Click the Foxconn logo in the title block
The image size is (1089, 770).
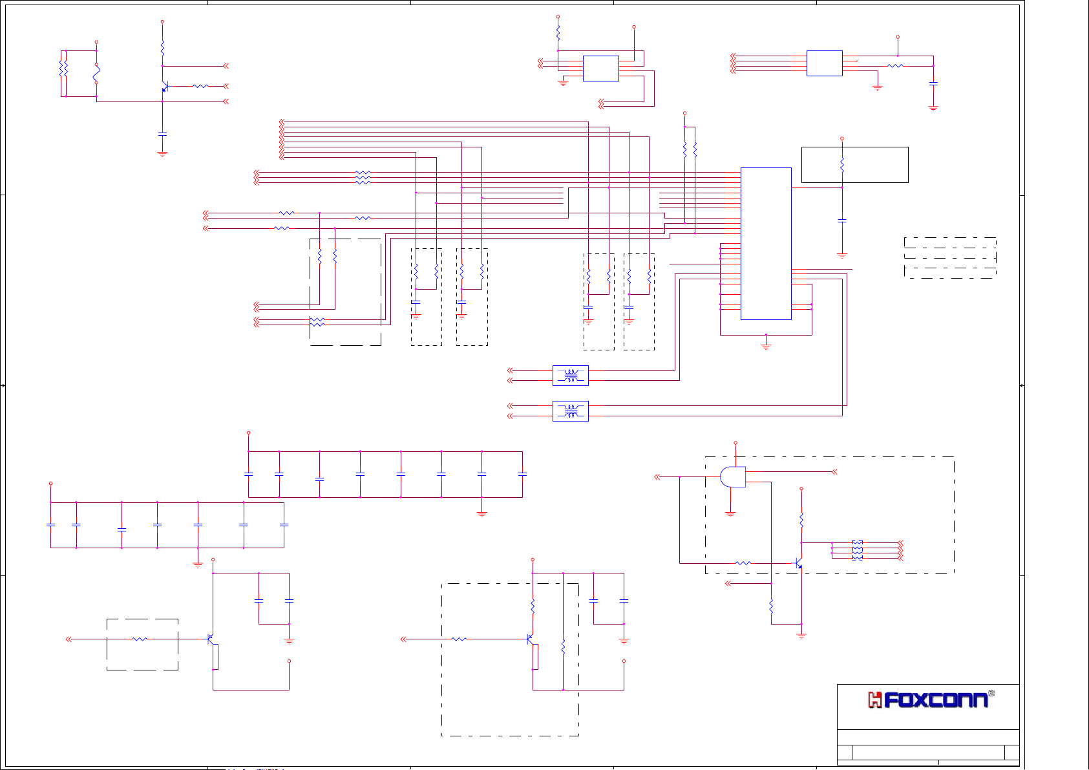(x=931, y=700)
